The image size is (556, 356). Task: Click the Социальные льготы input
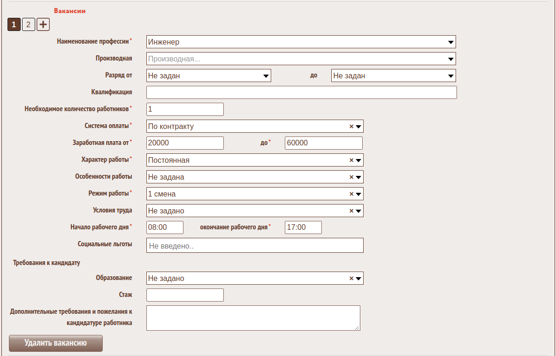(255, 245)
